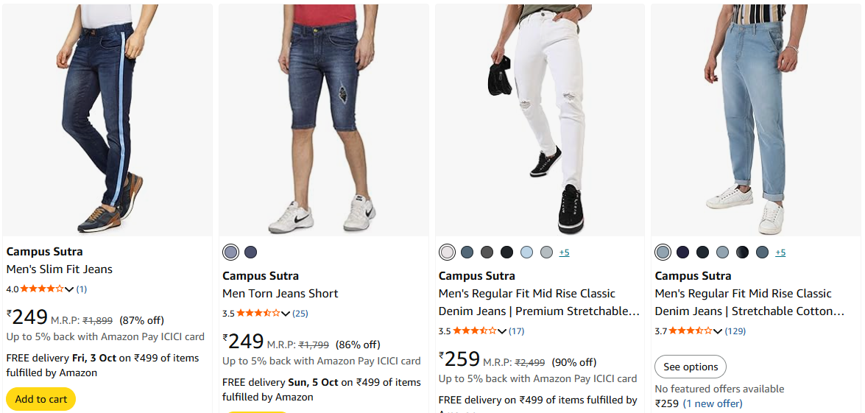
Task: Open the 129 ratings count link
Action: [735, 331]
